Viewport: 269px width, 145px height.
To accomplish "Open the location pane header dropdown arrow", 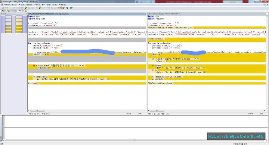I will [x=26, y=13].
